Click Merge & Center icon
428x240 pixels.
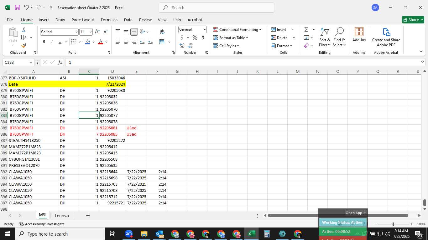tap(162, 42)
